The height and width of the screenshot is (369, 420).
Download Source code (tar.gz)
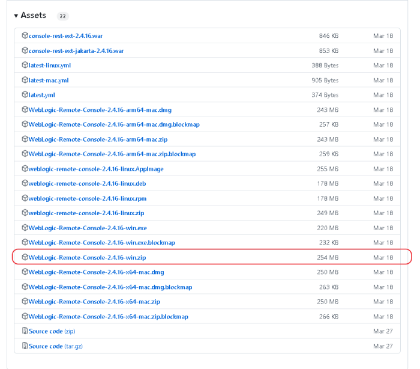56,346
